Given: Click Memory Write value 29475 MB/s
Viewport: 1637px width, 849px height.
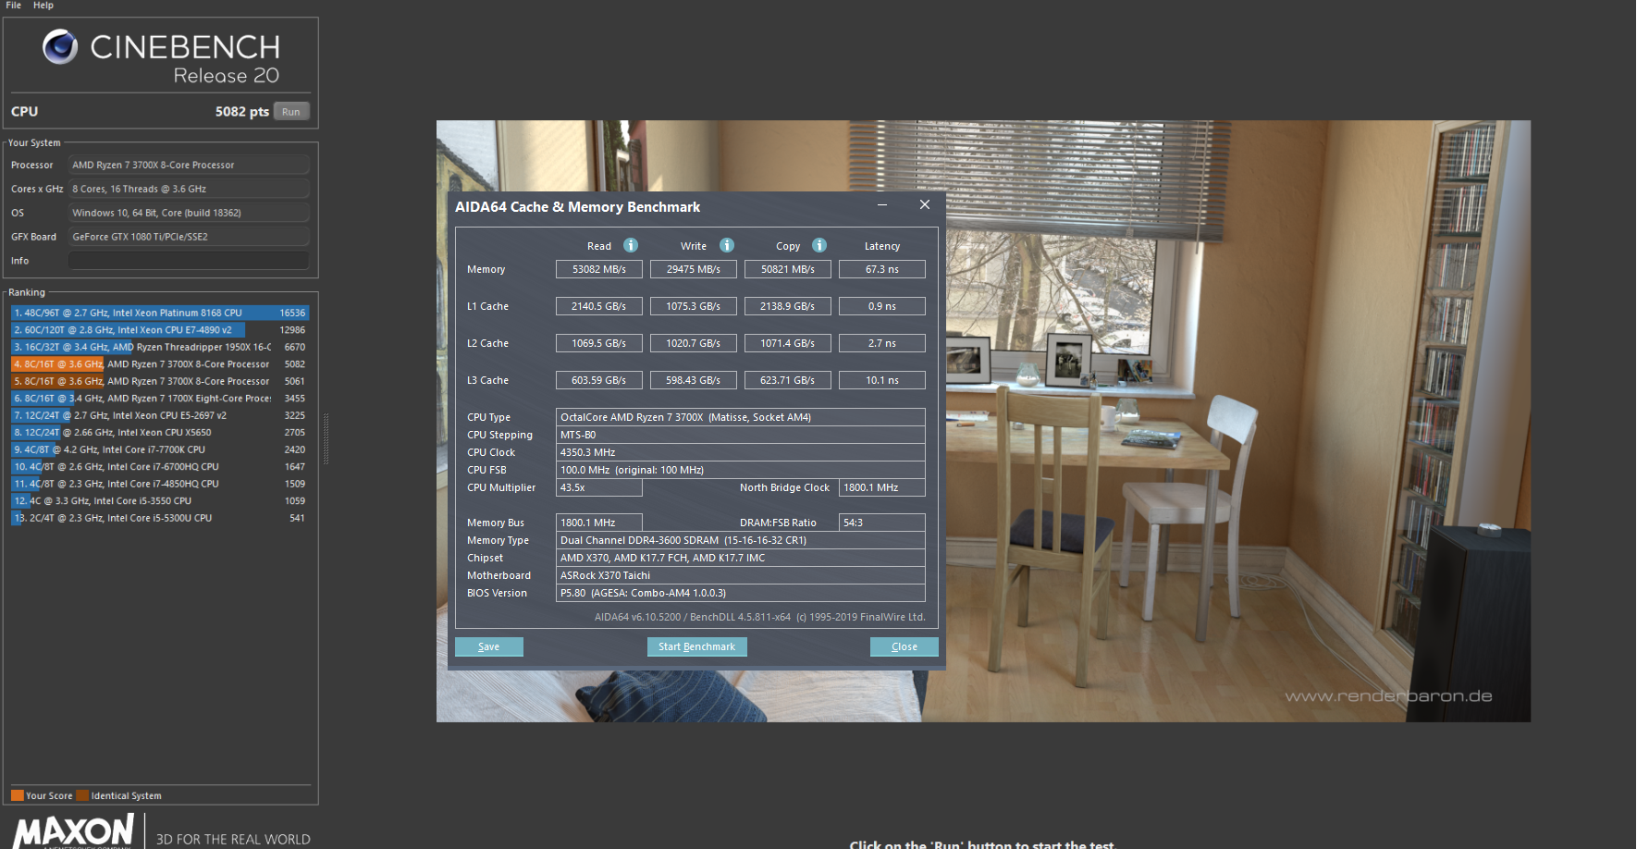Looking at the screenshot, I should point(694,269).
